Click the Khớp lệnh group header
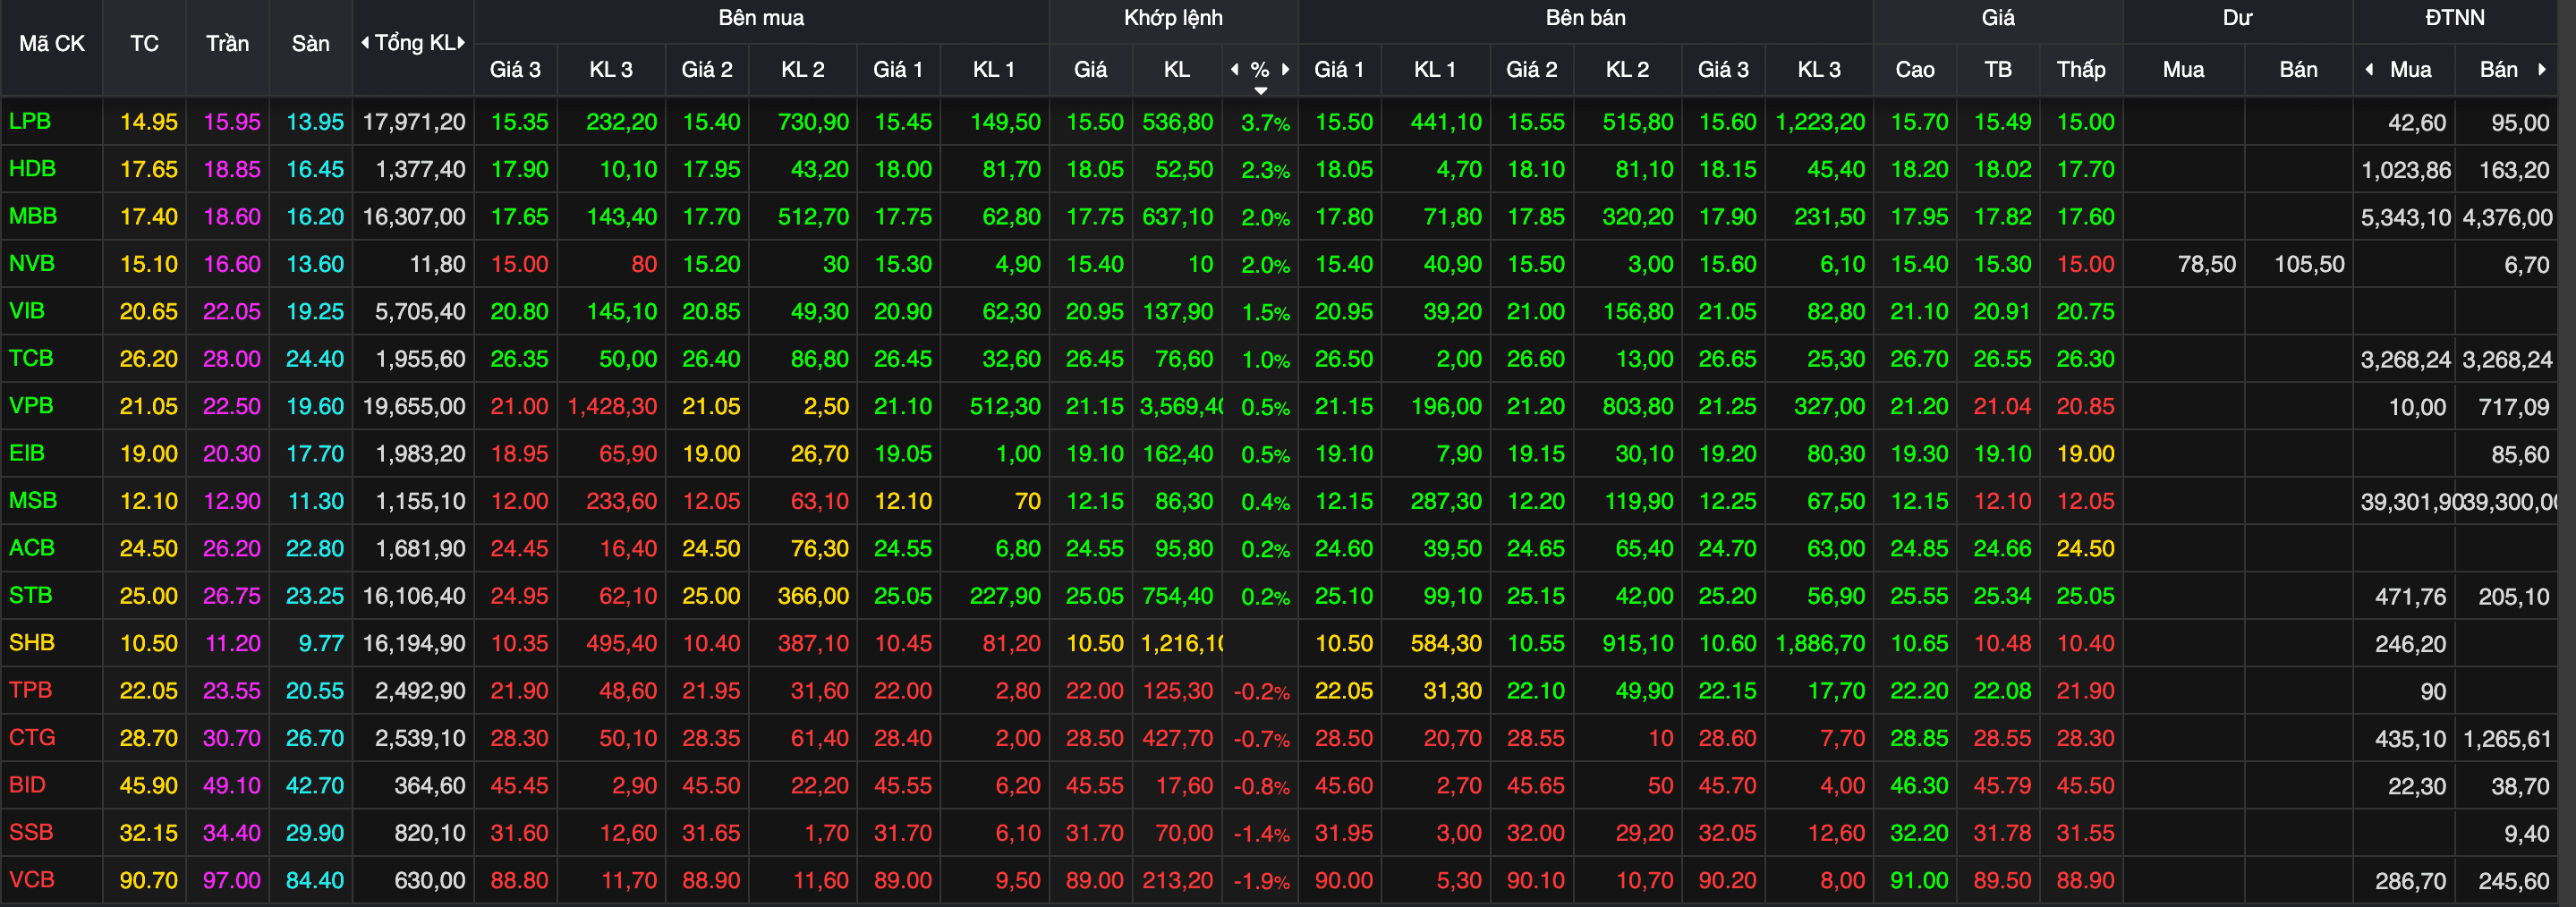The width and height of the screenshot is (2576, 907). click(1173, 18)
